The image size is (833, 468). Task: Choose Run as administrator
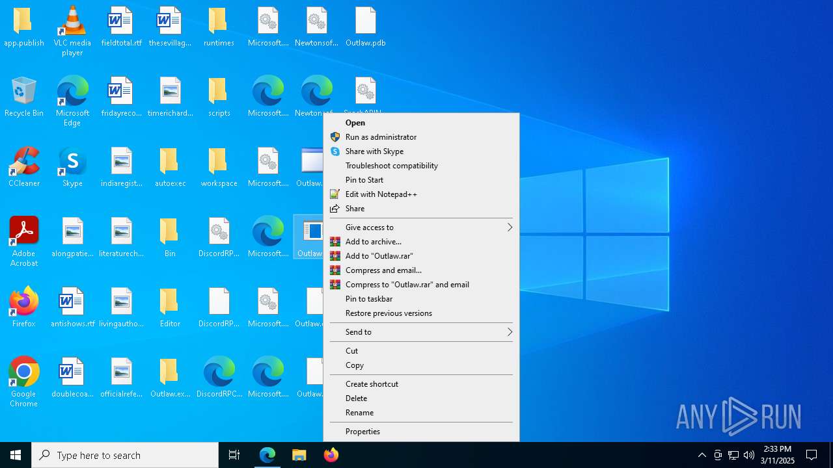(x=421, y=137)
